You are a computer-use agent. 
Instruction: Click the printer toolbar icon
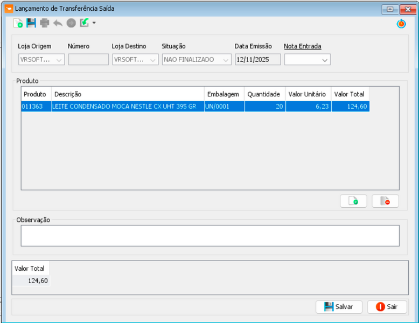pos(44,23)
